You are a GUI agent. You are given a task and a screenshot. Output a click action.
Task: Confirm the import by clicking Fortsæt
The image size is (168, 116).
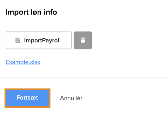tap(27, 98)
